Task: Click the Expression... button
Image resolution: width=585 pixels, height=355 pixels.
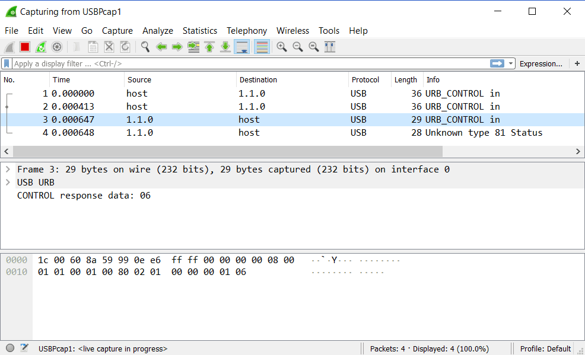Action: [x=541, y=63]
